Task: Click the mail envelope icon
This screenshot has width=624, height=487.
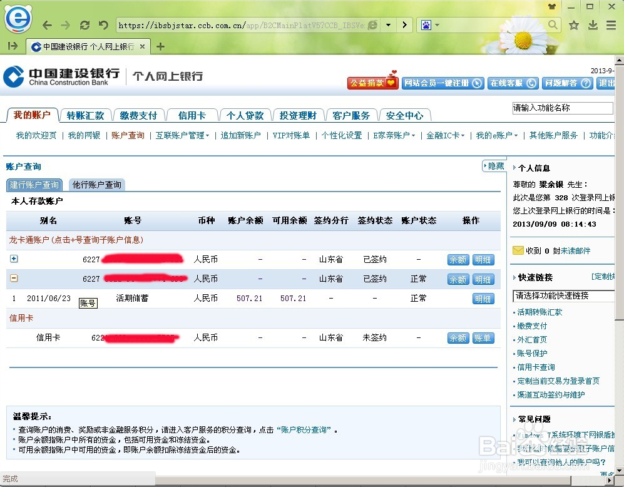Action: pos(518,250)
